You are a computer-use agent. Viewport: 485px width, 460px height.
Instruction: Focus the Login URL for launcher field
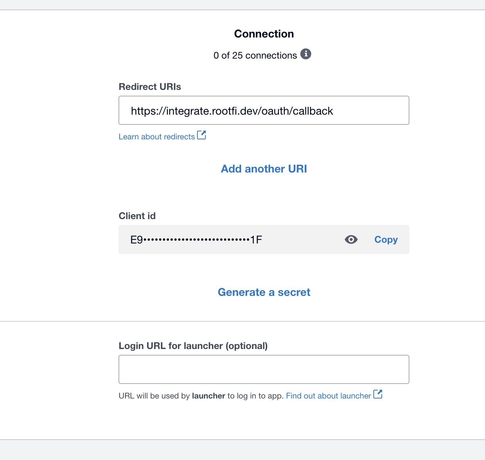coord(264,369)
